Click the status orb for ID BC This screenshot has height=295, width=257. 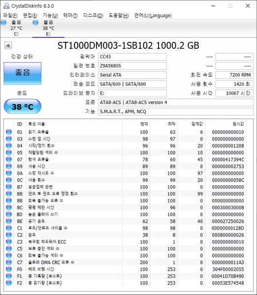click(x=9, y=207)
